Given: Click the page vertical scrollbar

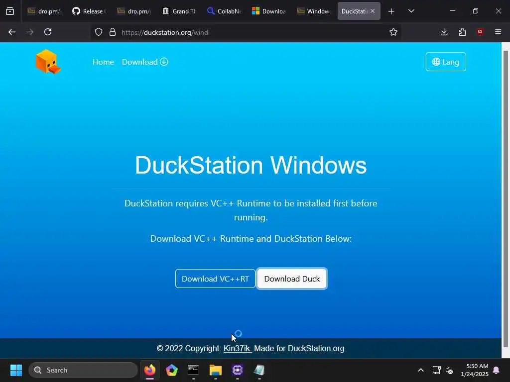Looking at the screenshot, I should pos(506,198).
